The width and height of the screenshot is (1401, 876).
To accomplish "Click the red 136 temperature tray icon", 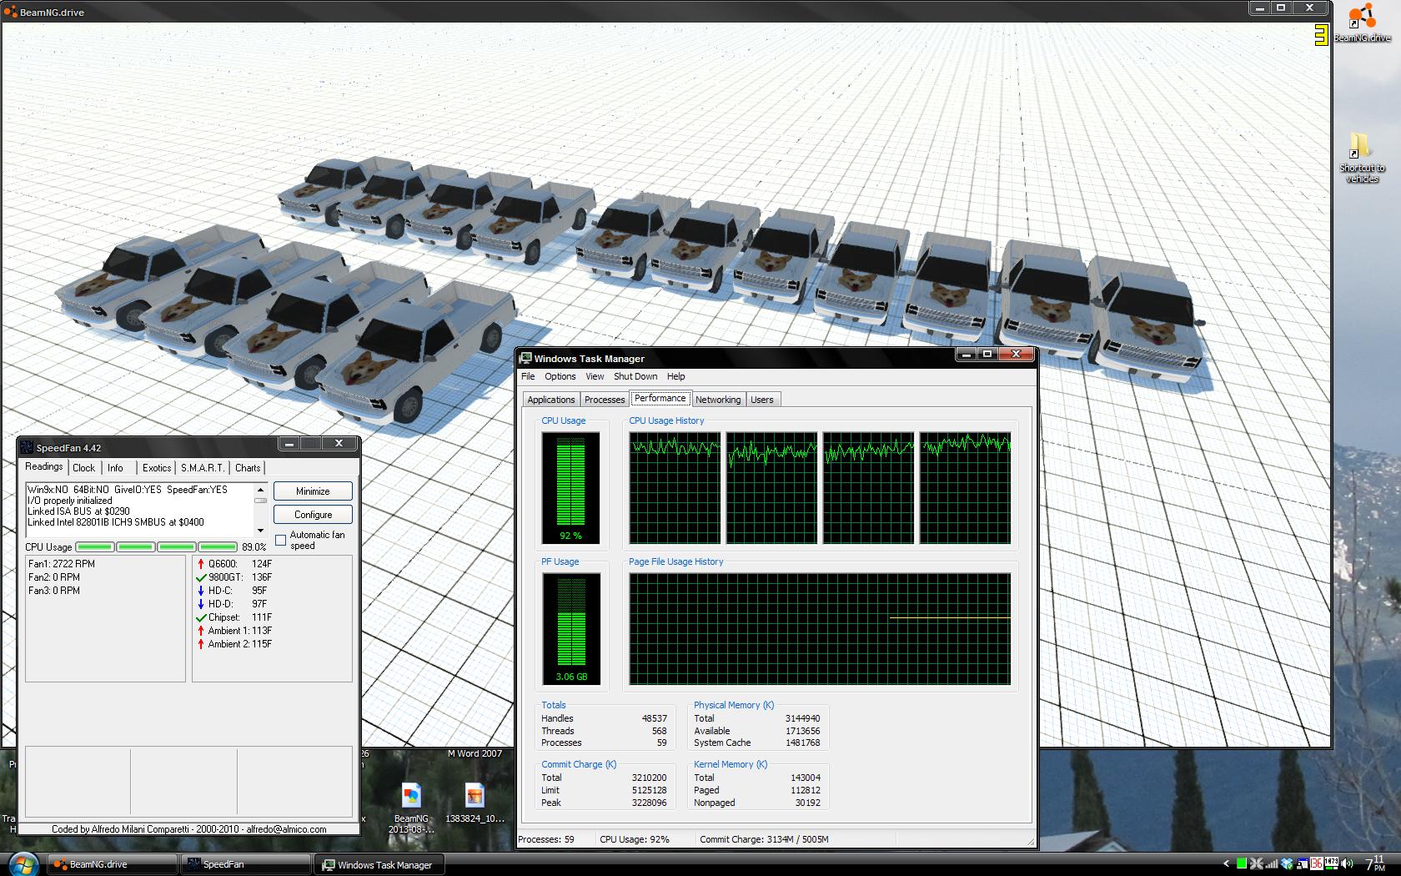I will 1317,863.
